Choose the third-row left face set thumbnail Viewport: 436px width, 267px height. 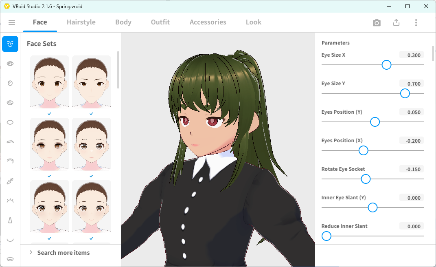click(x=50, y=206)
